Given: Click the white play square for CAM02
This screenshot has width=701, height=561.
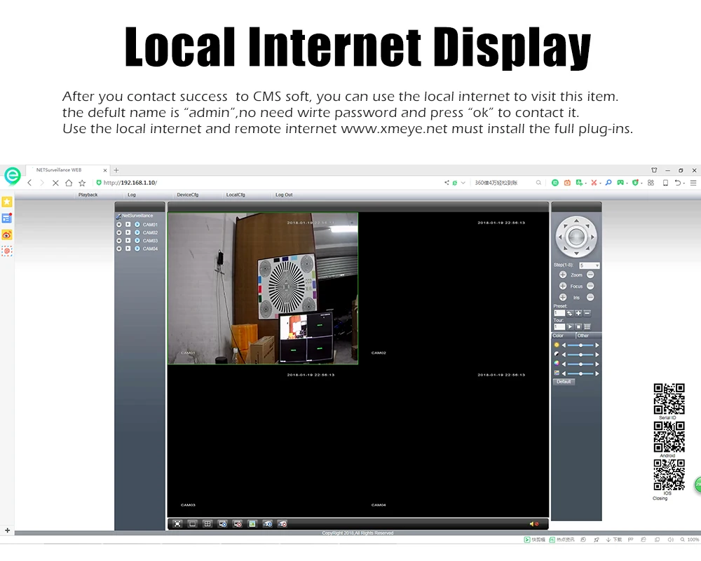Looking at the screenshot, I should point(128,233).
